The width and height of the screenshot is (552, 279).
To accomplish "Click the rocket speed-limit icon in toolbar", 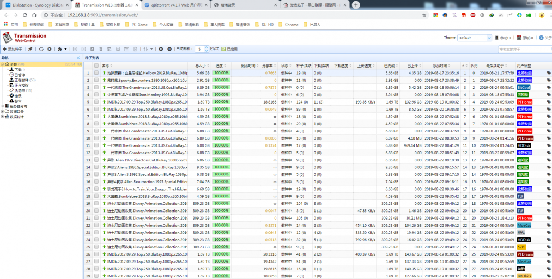I will [x=31, y=49].
